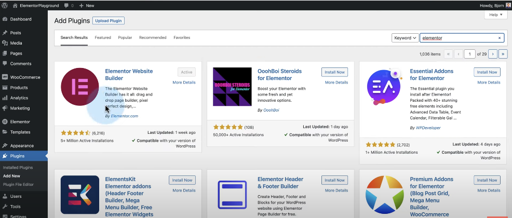Switch to the Popular tab
The image size is (512, 218).
[125, 37]
